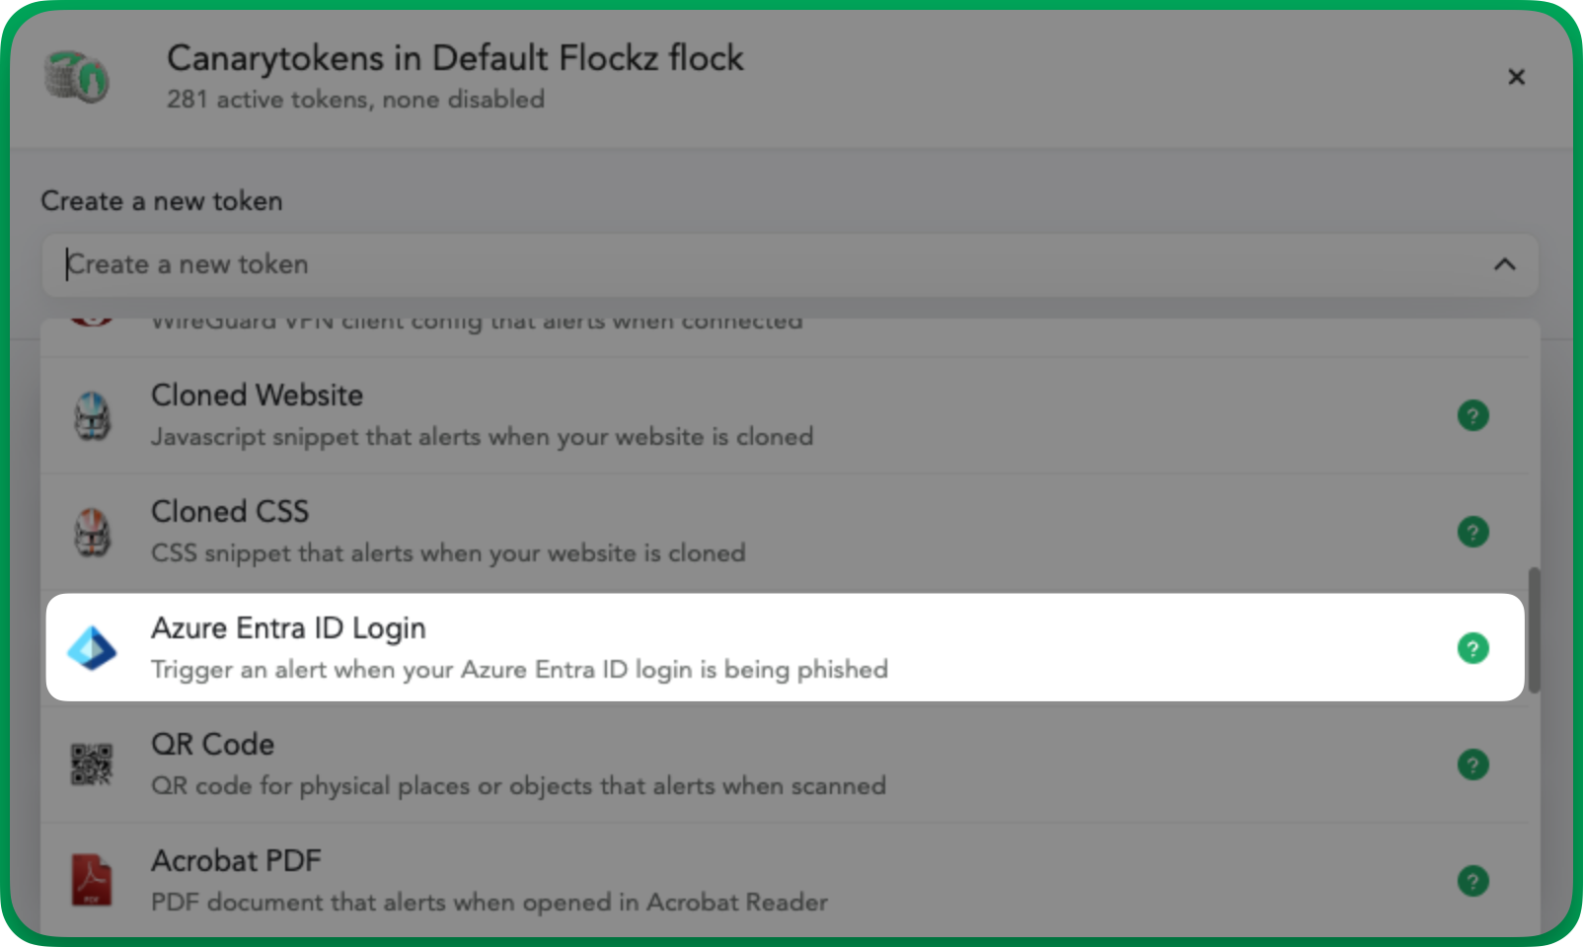The height and width of the screenshot is (947, 1583).
Task: Select the Cloned CSS token option
Action: [785, 532]
